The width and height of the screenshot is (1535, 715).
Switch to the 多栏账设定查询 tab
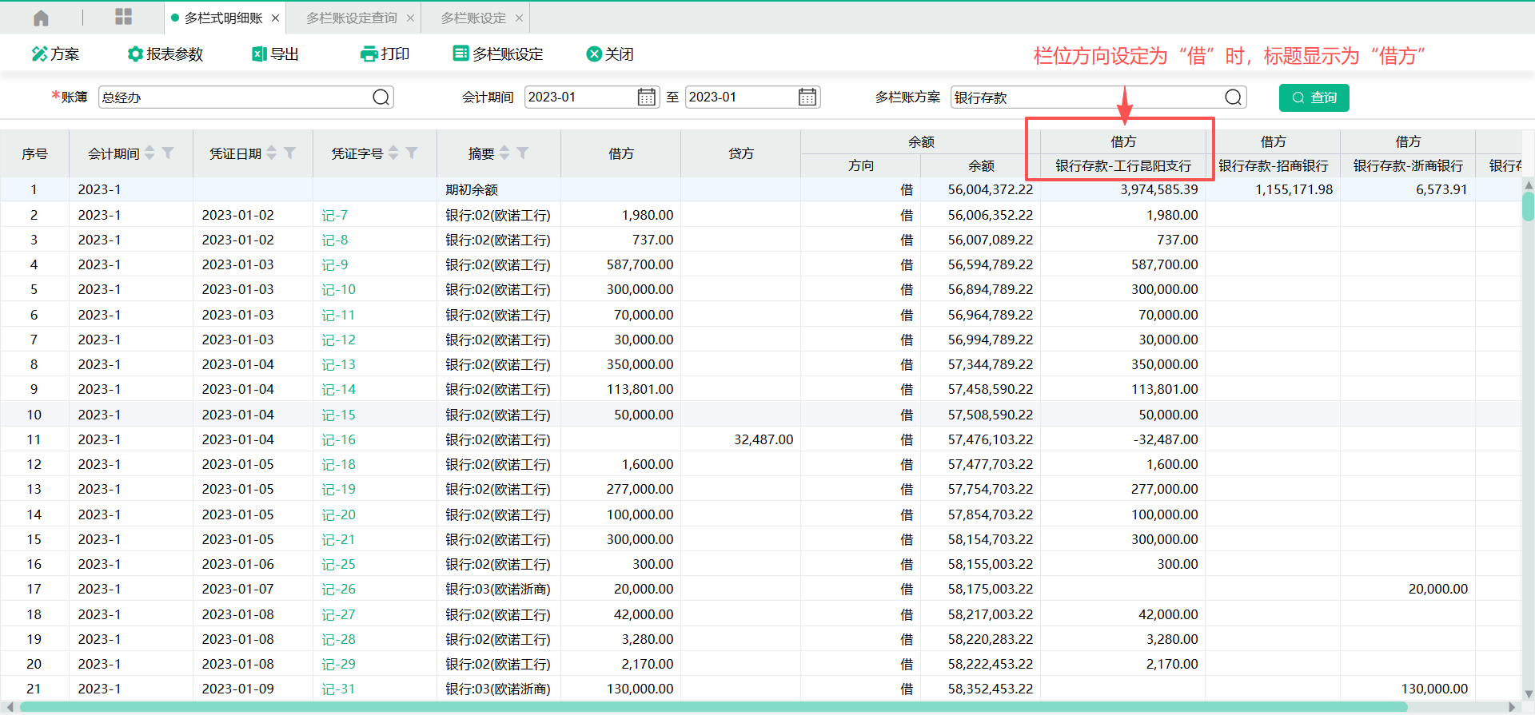tap(352, 18)
